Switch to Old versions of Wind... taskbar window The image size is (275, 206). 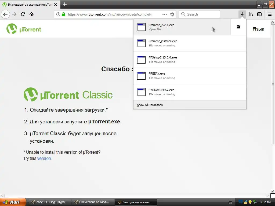tap(93, 202)
